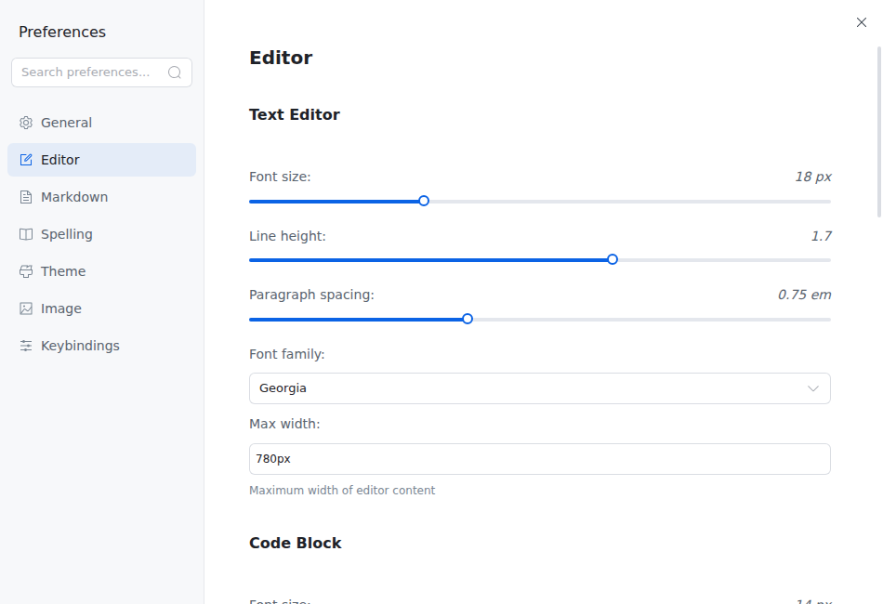The width and height of the screenshot is (883, 604).
Task: Click the Markdown document icon
Action: pyautogui.click(x=26, y=197)
